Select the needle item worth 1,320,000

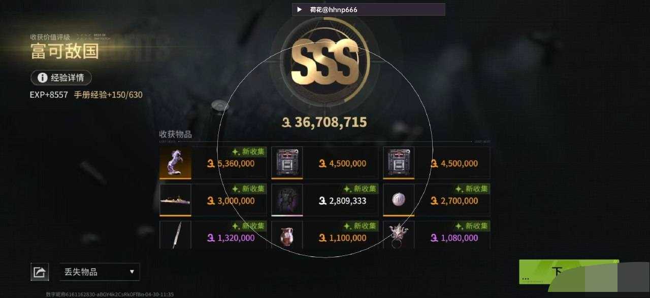175,235
